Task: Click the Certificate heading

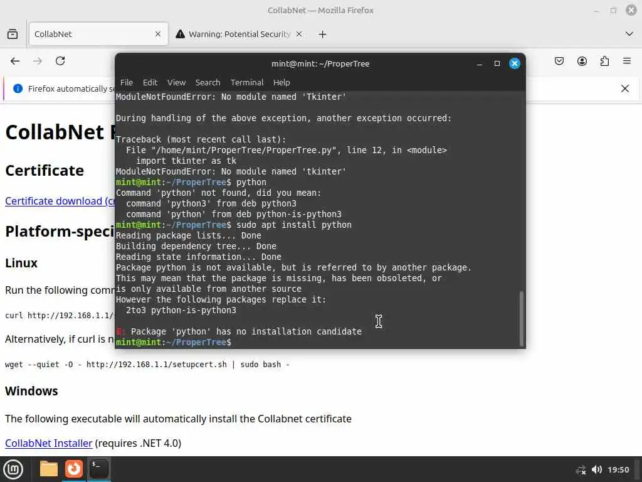Action: [x=45, y=171]
